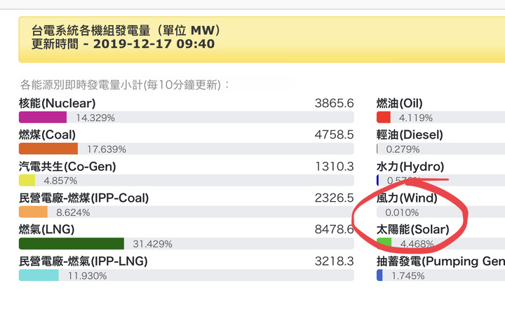
Task: Select the 風力(Wind) label
Action: pos(407,198)
